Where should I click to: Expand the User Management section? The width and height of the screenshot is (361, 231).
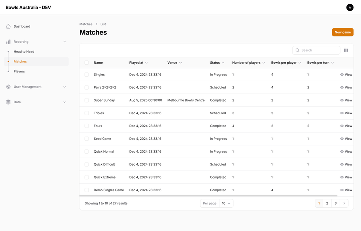click(x=65, y=87)
